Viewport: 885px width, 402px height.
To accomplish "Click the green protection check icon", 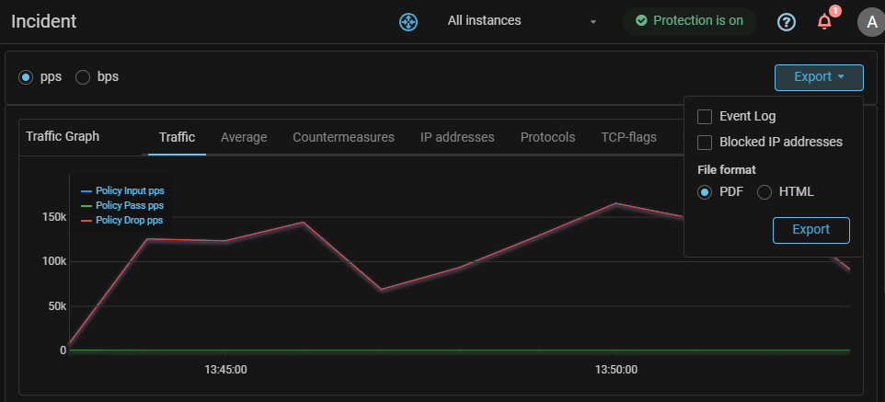I will pyautogui.click(x=641, y=20).
